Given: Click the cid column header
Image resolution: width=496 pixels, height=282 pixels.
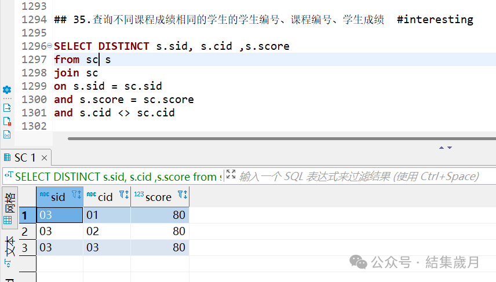Looking at the screenshot, I should pyautogui.click(x=107, y=197).
